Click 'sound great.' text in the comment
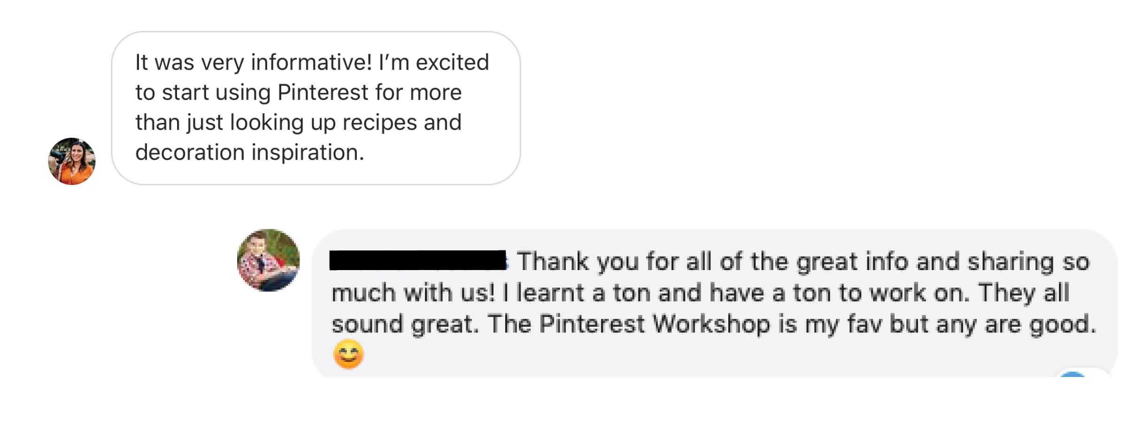This screenshot has height=422, width=1127. pos(405,324)
